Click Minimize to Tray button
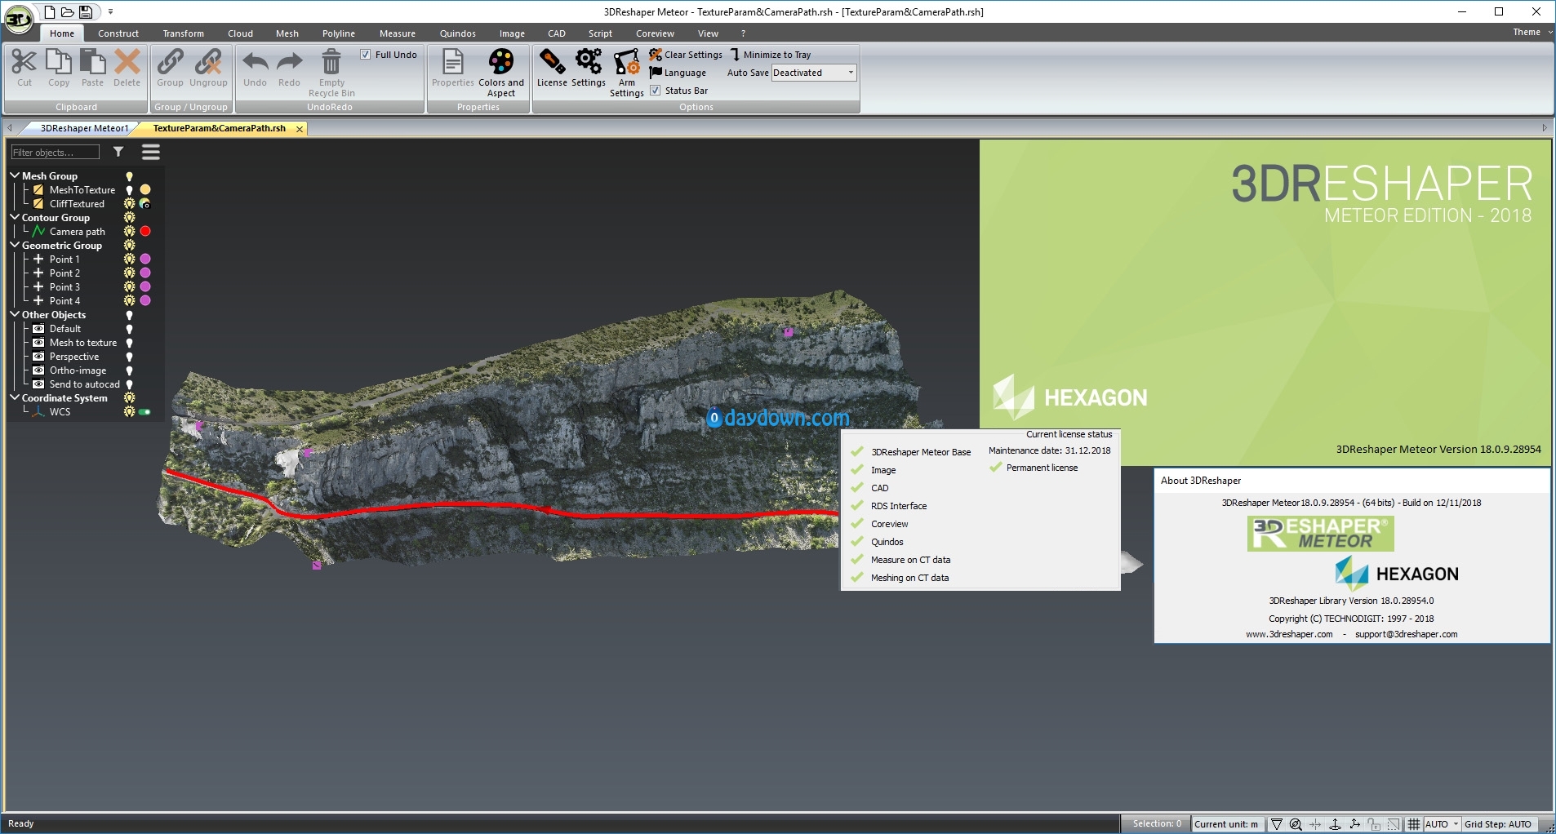The height and width of the screenshot is (834, 1556). 770,55
